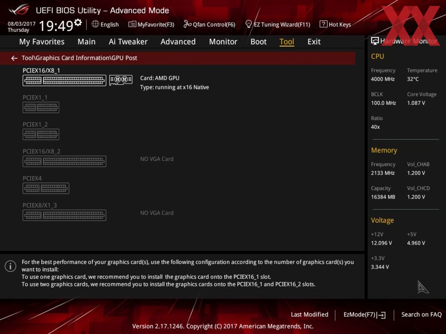This screenshot has height=334, width=446.
Task: Launch EZ Tuning Wizard(F11)
Action: [278, 24]
